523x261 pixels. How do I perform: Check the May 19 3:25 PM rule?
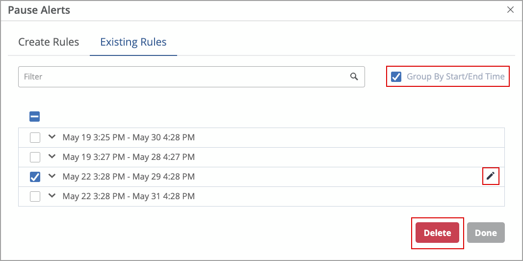pos(35,137)
